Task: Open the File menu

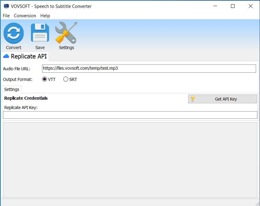Action: pyautogui.click(x=6, y=16)
